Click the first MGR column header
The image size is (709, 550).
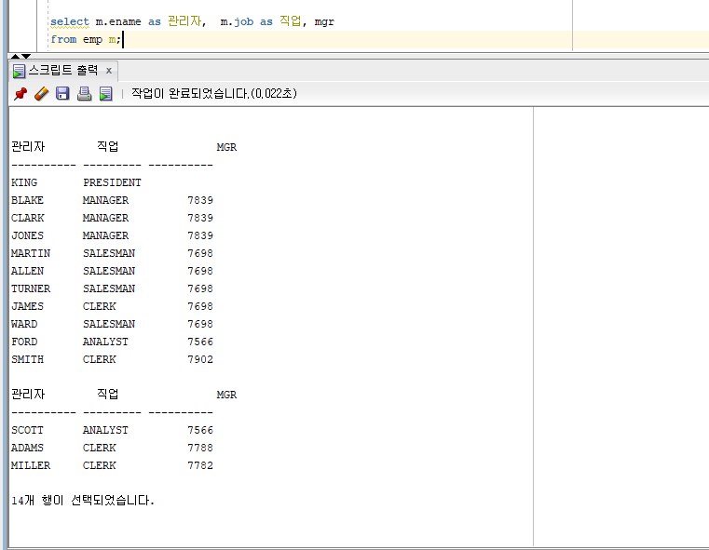[226, 147]
